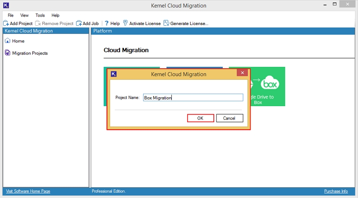Click the Remove Project toolbar icon
This screenshot has width=358, height=198.
pyautogui.click(x=38, y=23)
